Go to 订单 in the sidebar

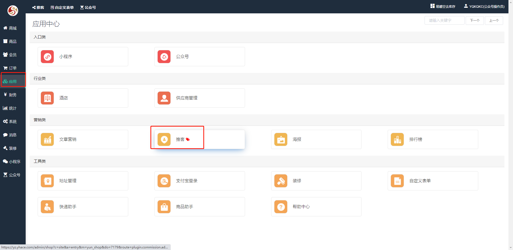(x=13, y=68)
